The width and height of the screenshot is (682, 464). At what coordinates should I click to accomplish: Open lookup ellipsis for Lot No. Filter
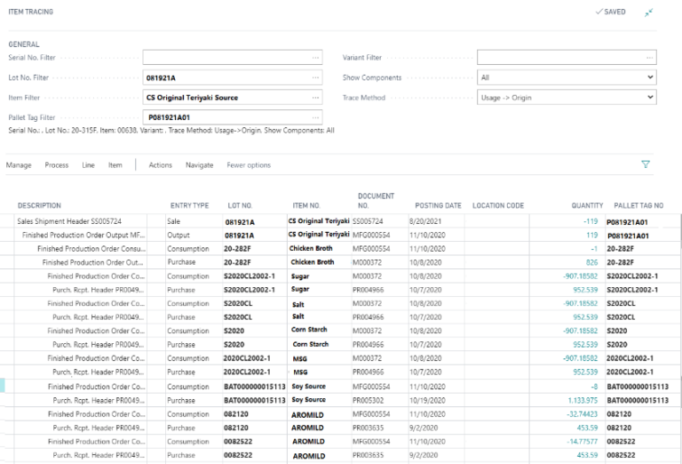(x=315, y=77)
